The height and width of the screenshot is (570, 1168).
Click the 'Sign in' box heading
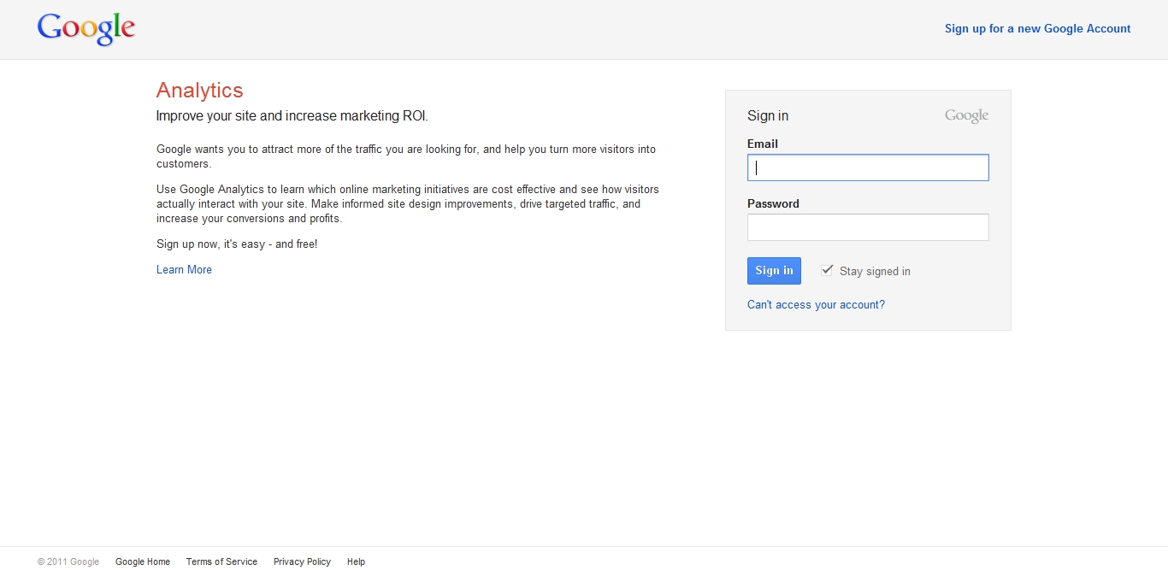pos(768,115)
